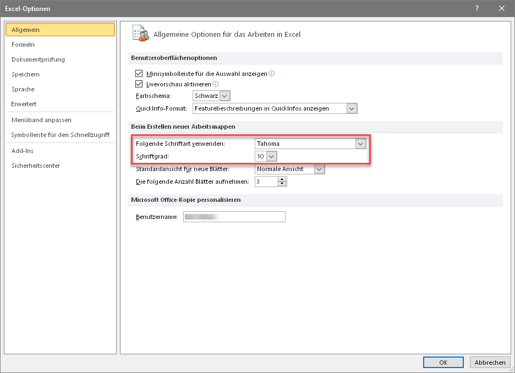Click the info icon next to Minisymbolleiste option

(271, 73)
